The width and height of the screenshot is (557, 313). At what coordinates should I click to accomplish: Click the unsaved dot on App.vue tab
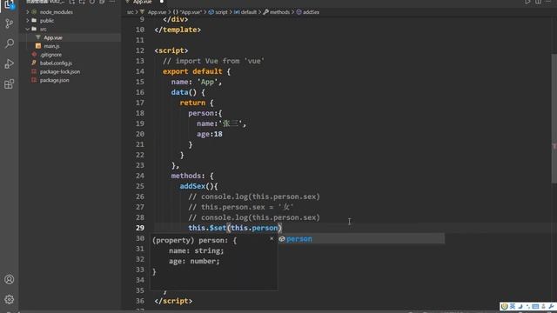[162, 2]
